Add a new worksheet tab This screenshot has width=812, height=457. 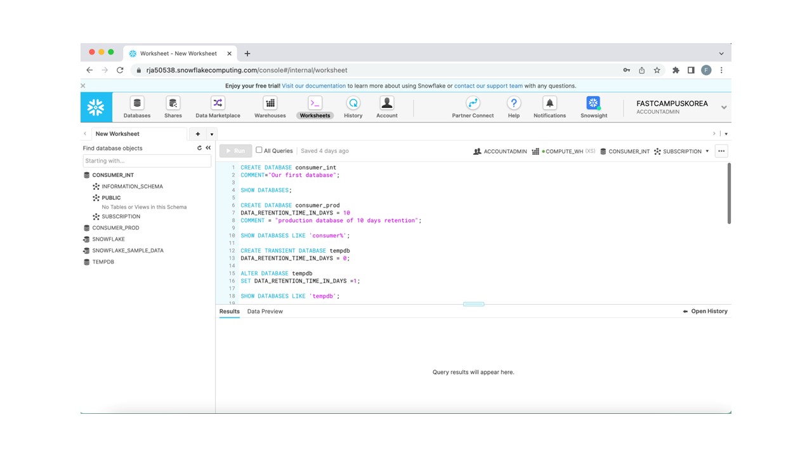[x=198, y=134]
